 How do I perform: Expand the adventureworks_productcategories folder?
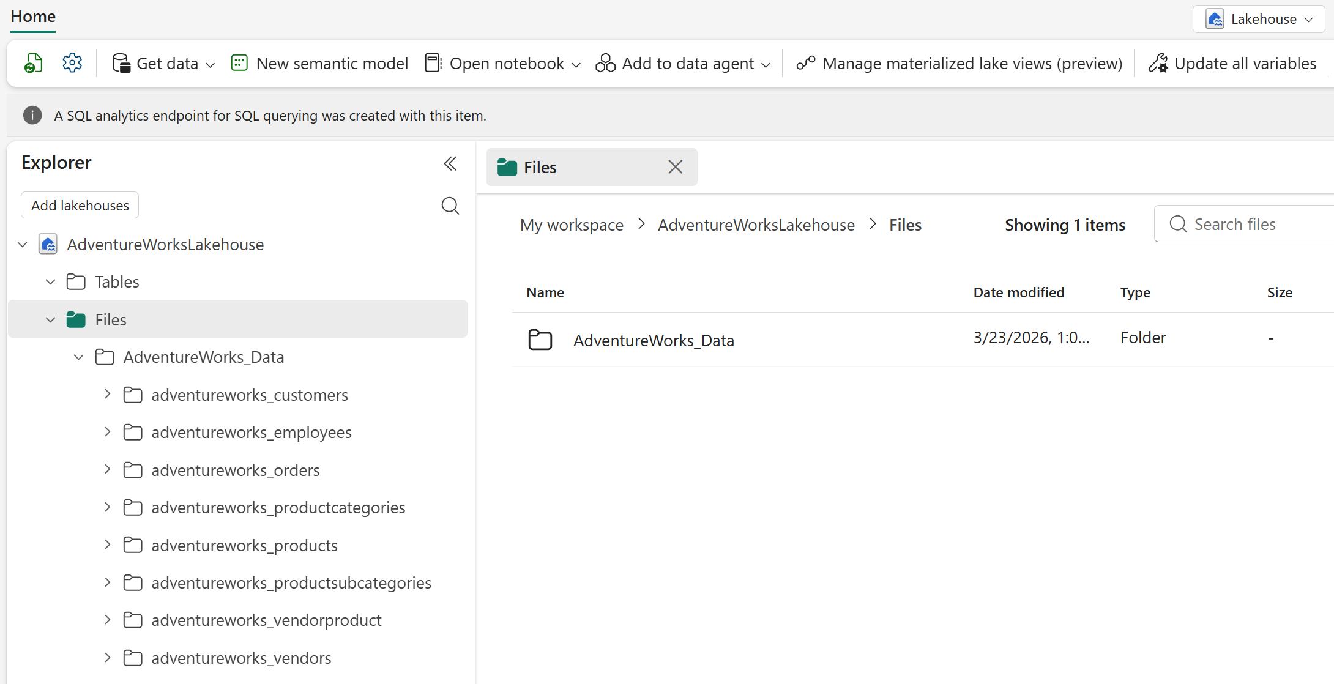(108, 507)
